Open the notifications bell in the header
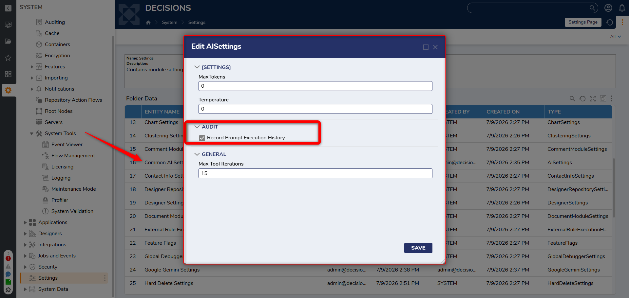 [622, 8]
